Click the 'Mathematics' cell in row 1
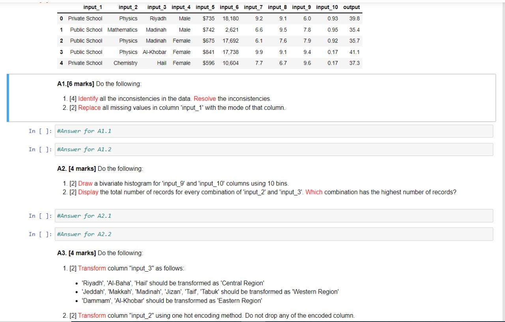This screenshot has width=505, height=322. pos(123,30)
